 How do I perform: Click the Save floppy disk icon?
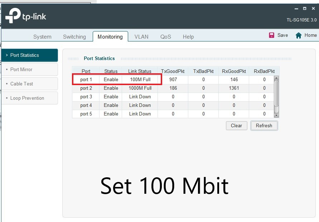(x=272, y=35)
